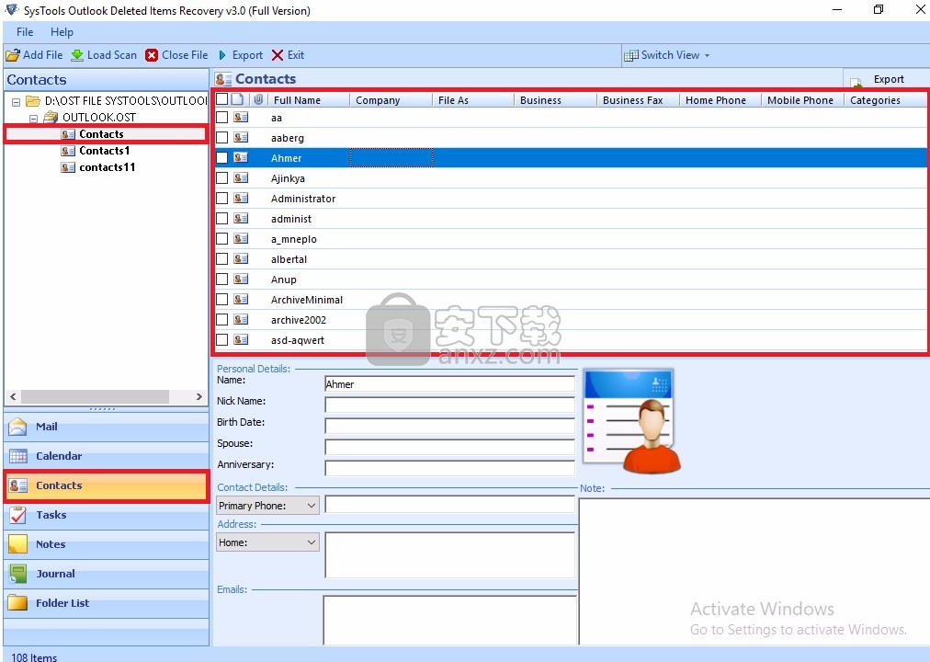Check the box for contact albertal
This screenshot has height=662, width=930.
pos(221,258)
